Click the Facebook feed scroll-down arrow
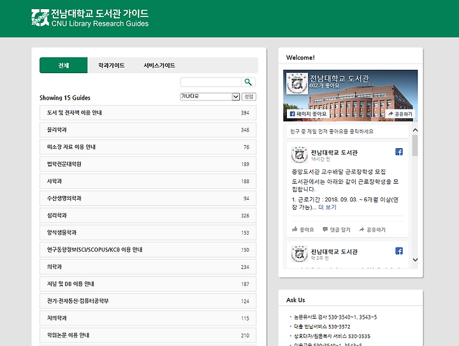This screenshot has height=346, width=459. [x=415, y=259]
